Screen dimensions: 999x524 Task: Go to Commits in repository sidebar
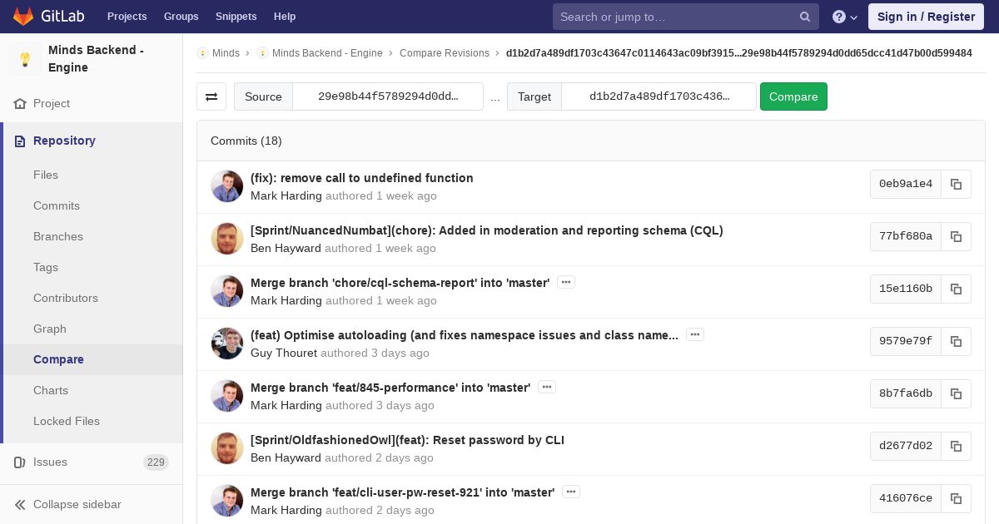(57, 206)
